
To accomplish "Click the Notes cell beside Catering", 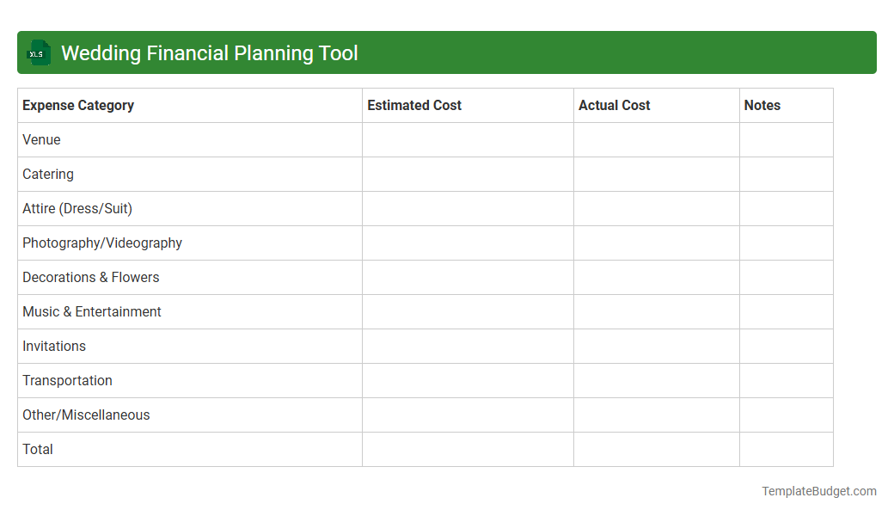I will (786, 174).
